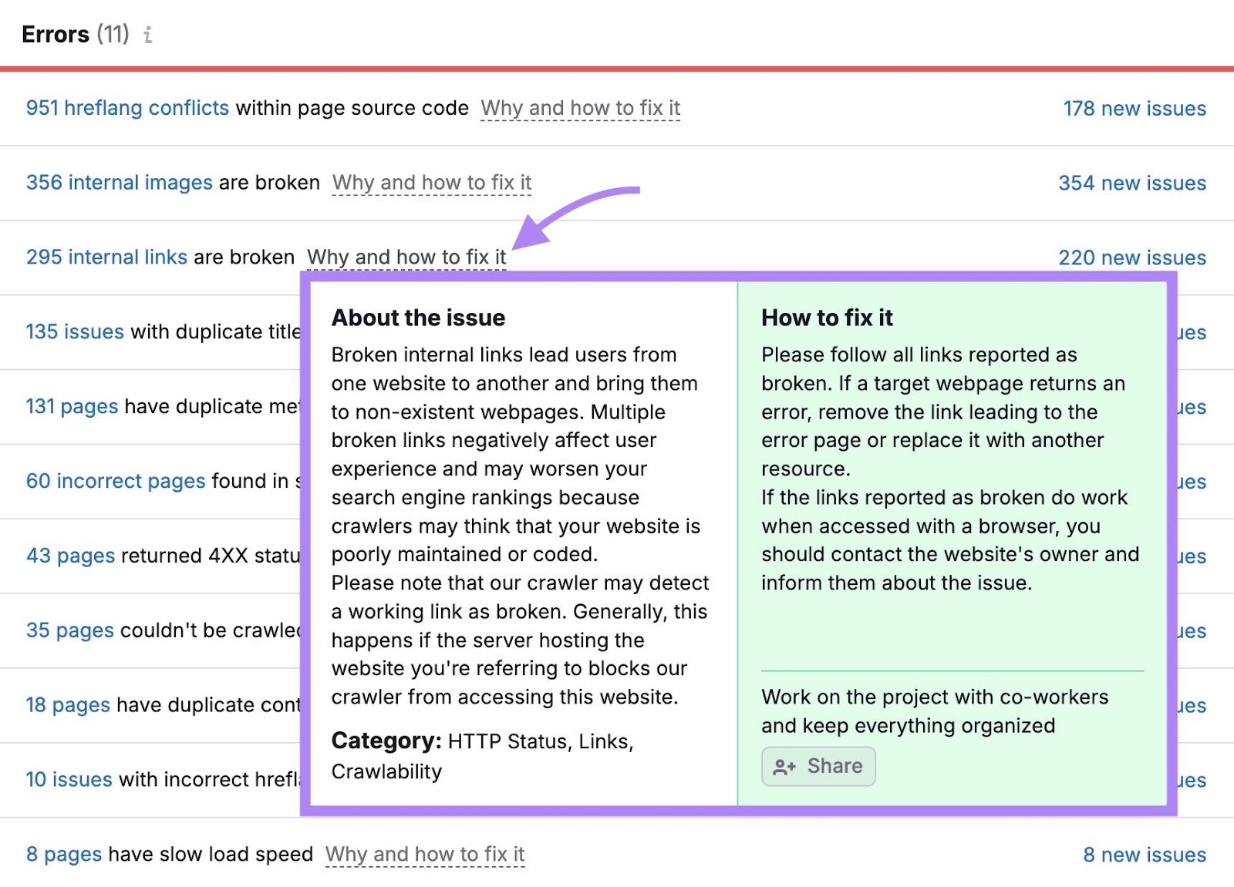Click the Share button in the popup
The height and width of the screenshot is (887, 1234).
818,766
